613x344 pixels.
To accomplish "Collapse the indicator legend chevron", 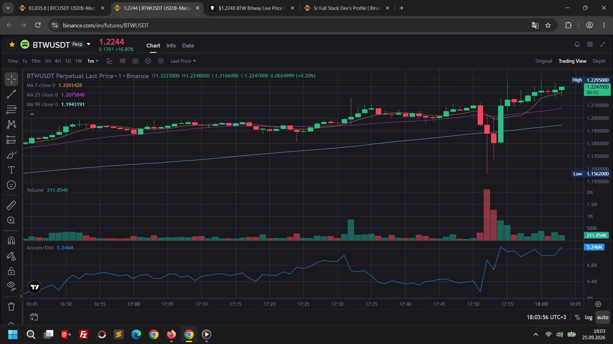I will coord(32,114).
